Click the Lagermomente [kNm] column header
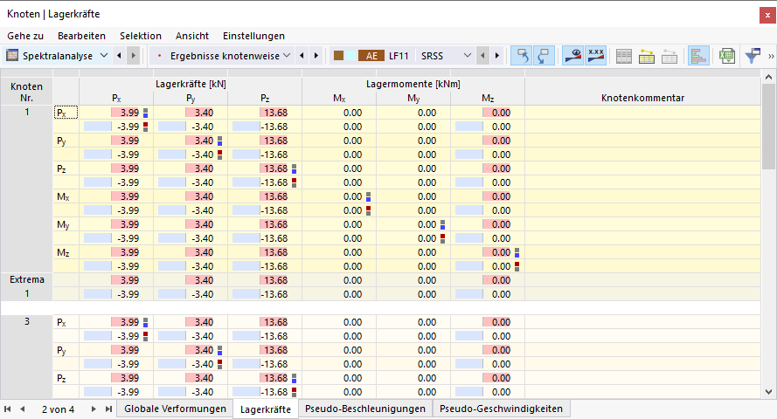 click(x=413, y=84)
